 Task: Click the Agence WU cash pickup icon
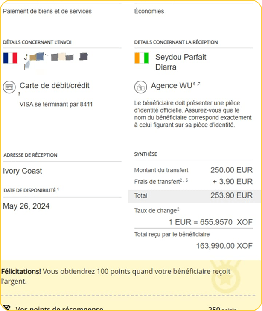coord(141,87)
